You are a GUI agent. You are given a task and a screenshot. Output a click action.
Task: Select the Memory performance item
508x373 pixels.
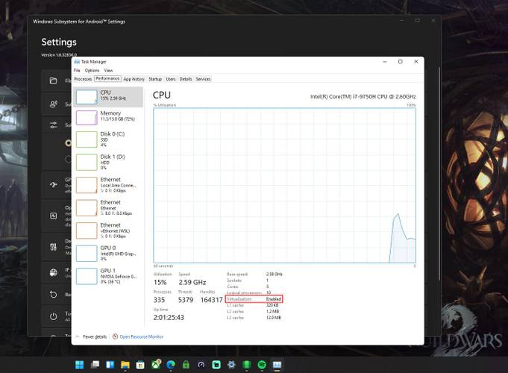point(108,117)
